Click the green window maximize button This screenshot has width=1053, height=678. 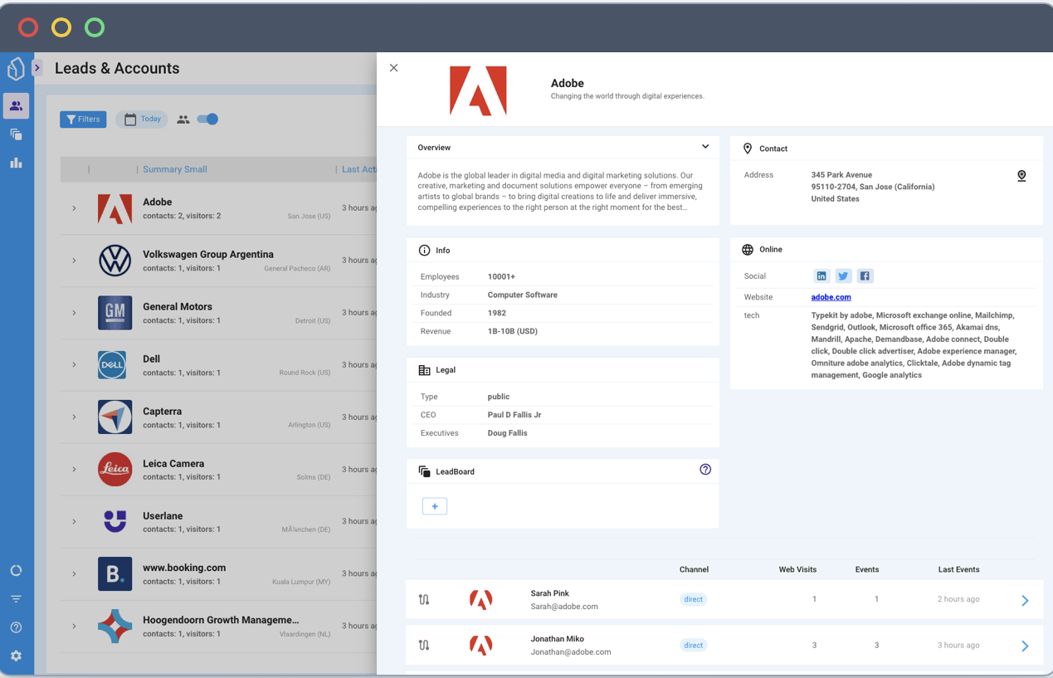pos(95,27)
